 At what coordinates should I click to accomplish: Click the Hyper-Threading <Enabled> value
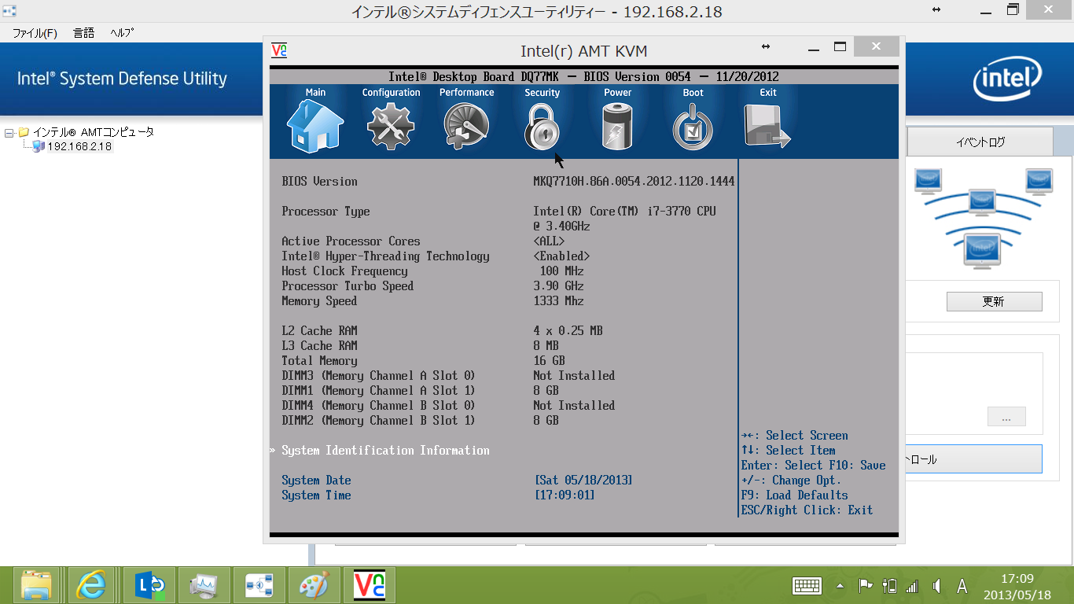tap(561, 256)
